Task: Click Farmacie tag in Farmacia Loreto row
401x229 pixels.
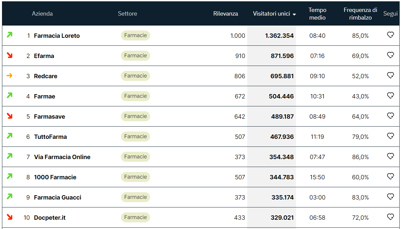Action: pyautogui.click(x=136, y=35)
